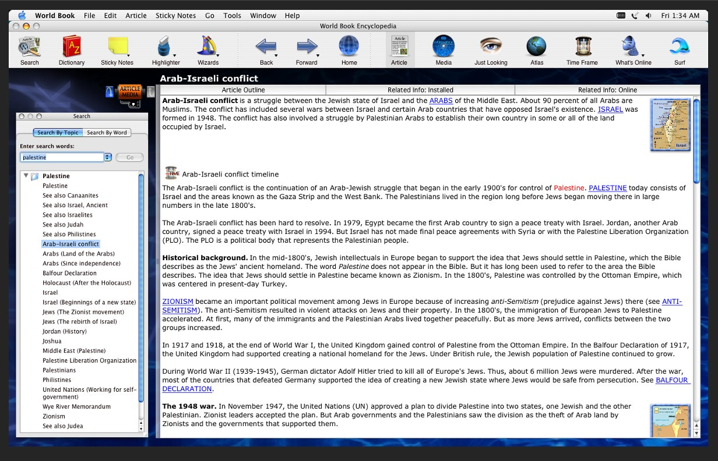718x461 pixels.
Task: Open the Related Info: Online tab
Action: click(x=607, y=90)
